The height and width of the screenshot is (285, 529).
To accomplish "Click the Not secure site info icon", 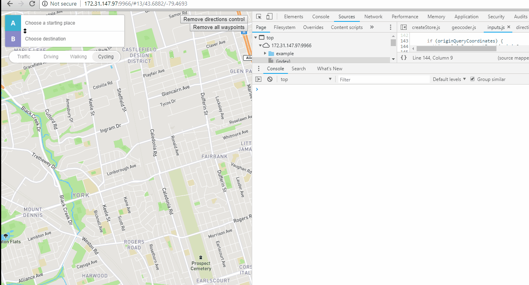I will pos(45,4).
